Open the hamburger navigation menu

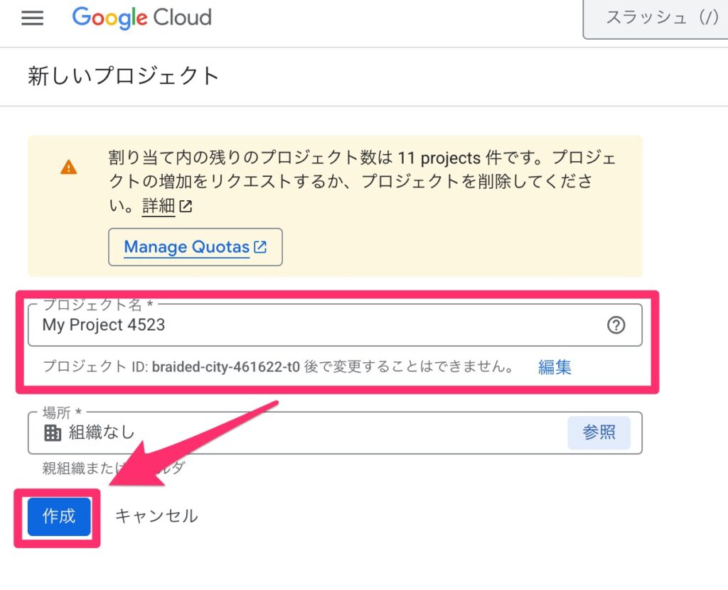tap(33, 18)
